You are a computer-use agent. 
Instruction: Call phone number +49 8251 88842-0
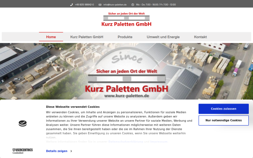[x=84, y=5]
